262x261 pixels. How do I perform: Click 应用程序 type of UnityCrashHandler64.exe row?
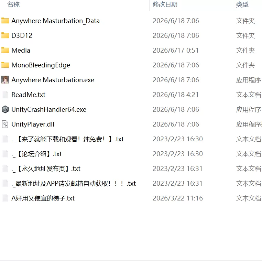(x=249, y=110)
